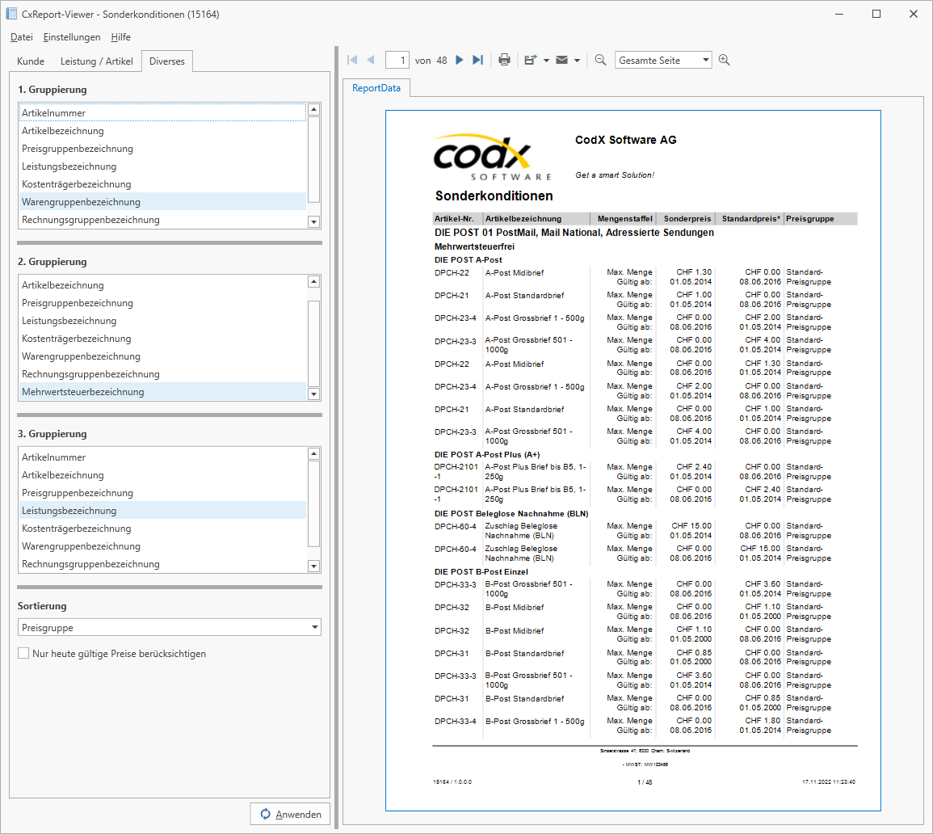Select Leistungsbezeichnung in 3. Gruppierung
The width and height of the screenshot is (933, 834).
click(x=162, y=511)
